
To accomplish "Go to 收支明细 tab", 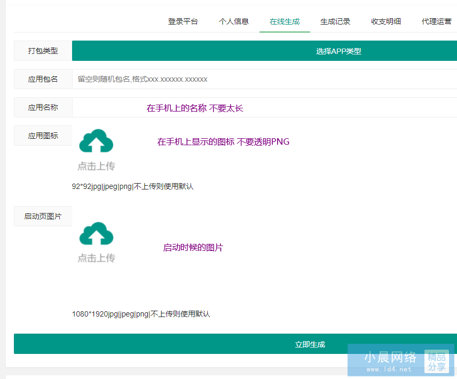I will (x=386, y=21).
